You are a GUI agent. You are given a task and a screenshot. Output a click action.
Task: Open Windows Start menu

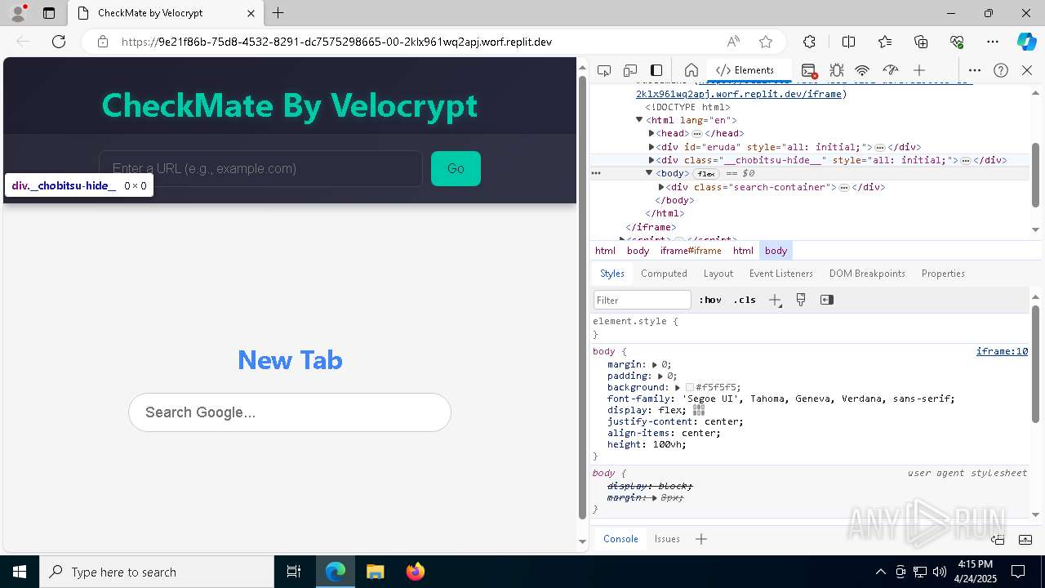[x=20, y=572]
